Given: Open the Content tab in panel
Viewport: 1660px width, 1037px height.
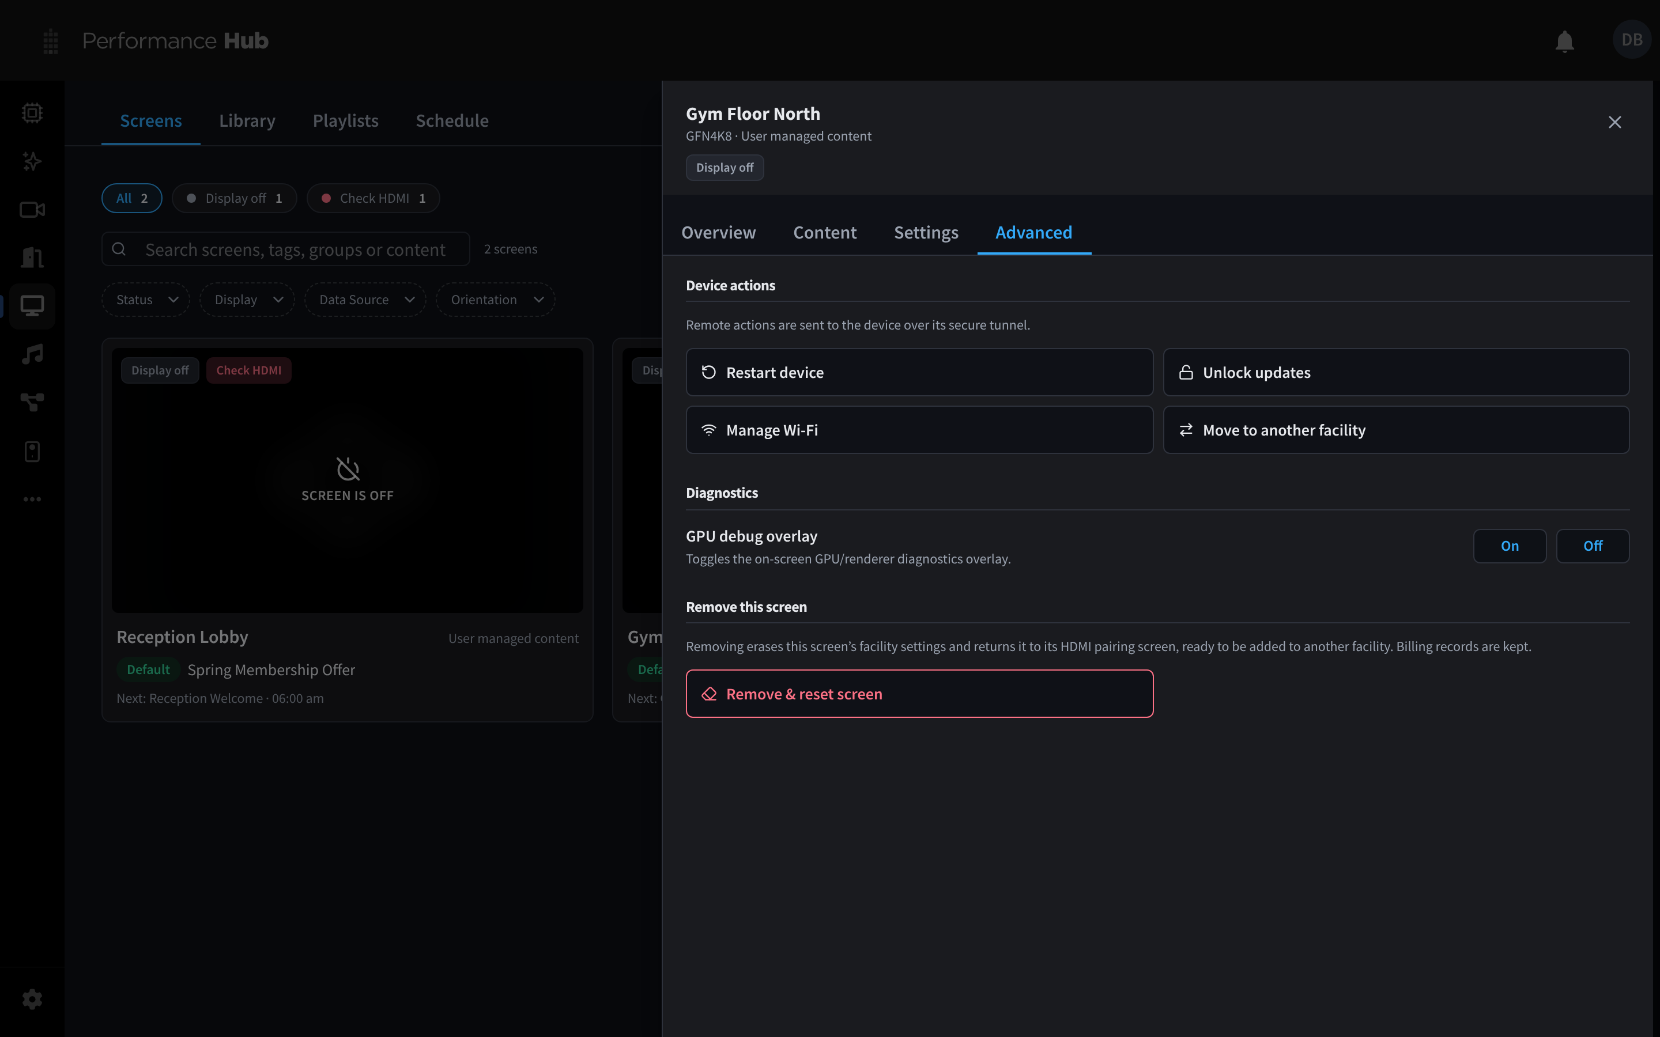Looking at the screenshot, I should point(824,233).
